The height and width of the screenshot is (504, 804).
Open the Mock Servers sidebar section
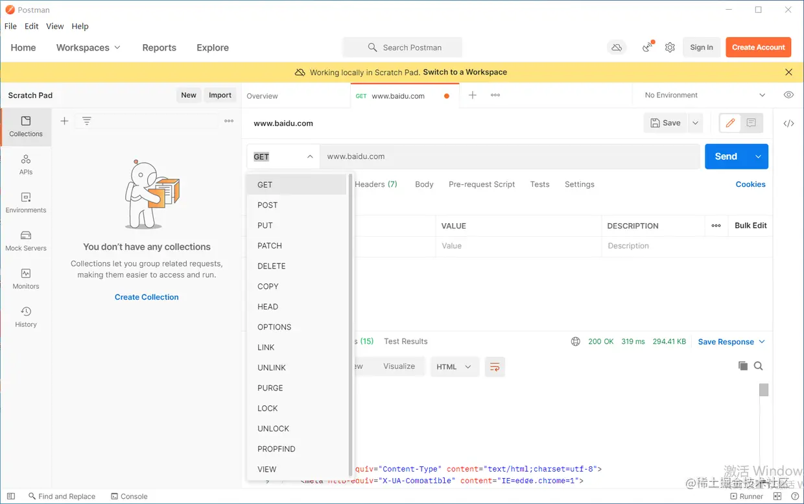pyautogui.click(x=26, y=241)
